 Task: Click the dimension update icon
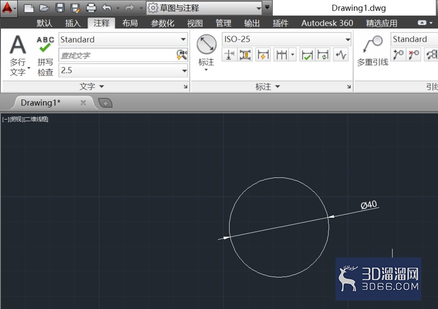pyautogui.click(x=323, y=54)
